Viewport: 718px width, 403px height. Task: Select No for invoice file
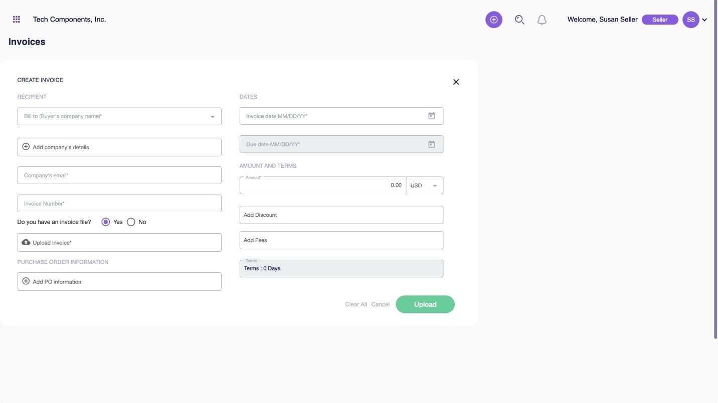point(131,222)
